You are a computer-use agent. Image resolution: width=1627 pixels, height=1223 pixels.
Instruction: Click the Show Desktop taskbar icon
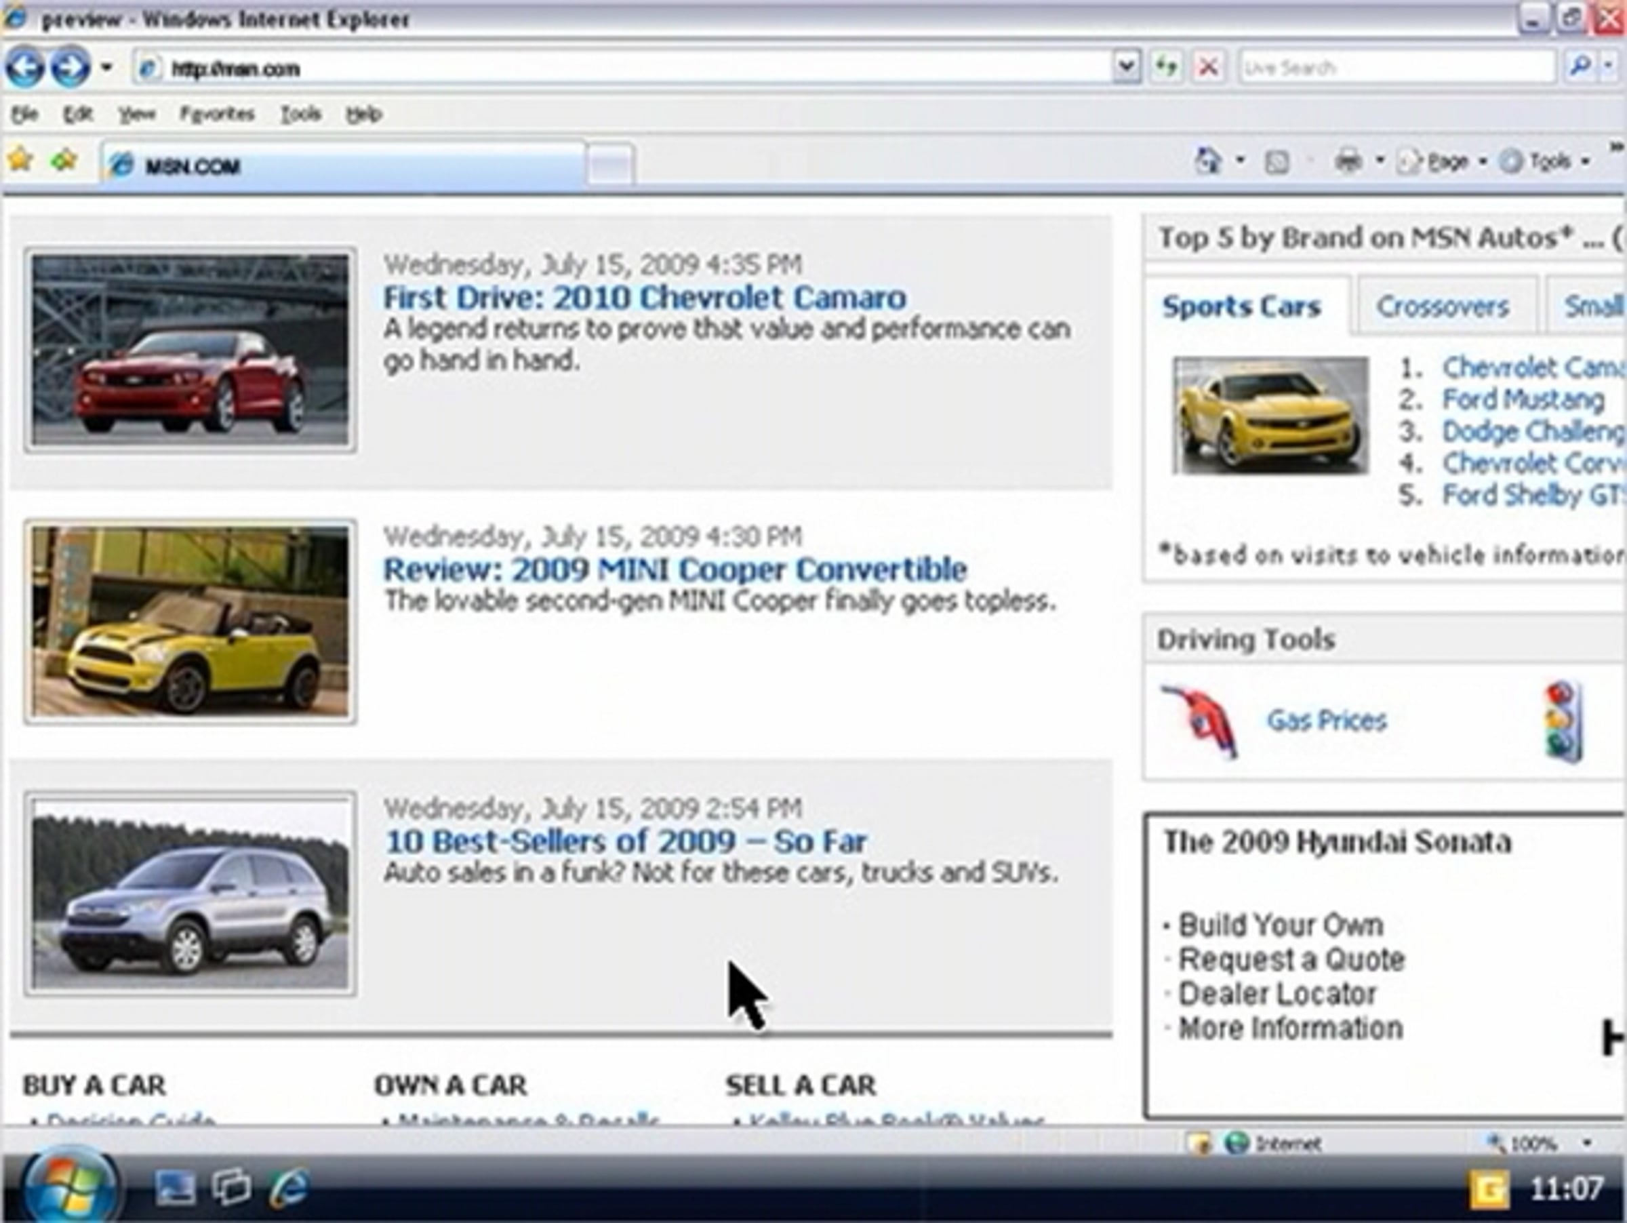174,1188
